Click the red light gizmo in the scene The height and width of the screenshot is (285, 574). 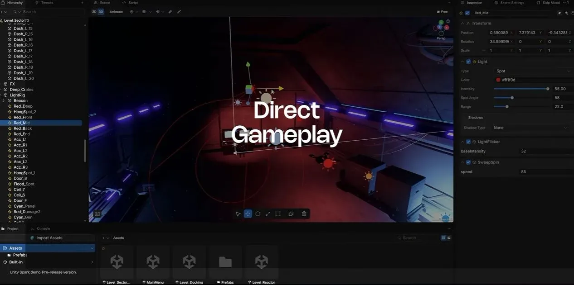pos(328,164)
